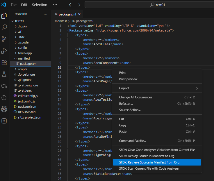Choose Print preview from the context menu
This screenshot has width=214, height=181.
[157, 79]
